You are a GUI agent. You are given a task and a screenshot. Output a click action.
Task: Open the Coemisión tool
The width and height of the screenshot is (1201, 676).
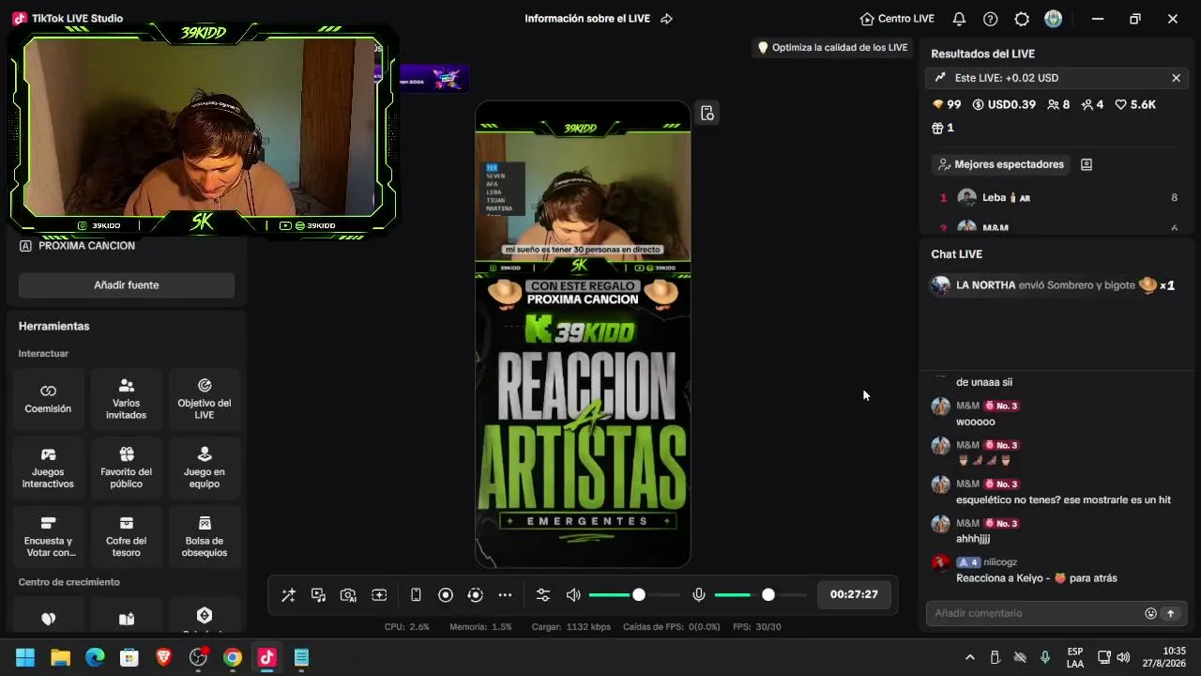tap(48, 399)
